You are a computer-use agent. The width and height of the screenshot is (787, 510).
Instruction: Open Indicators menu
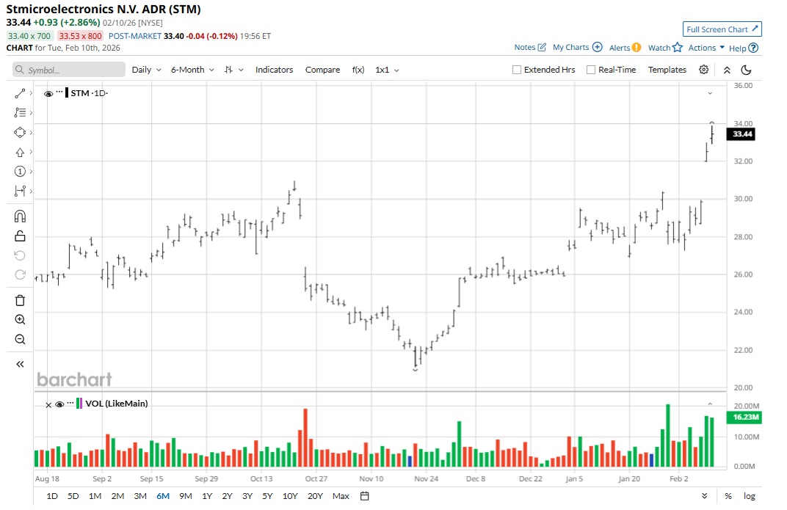click(274, 70)
